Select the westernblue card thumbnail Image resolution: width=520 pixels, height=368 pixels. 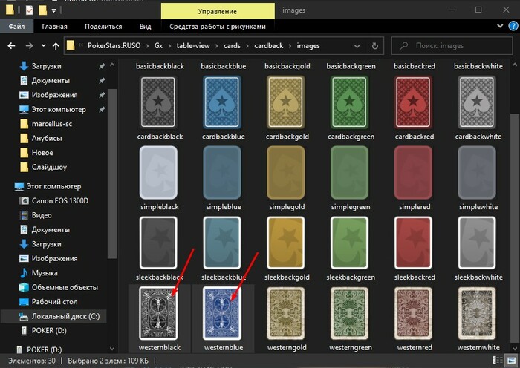point(222,313)
